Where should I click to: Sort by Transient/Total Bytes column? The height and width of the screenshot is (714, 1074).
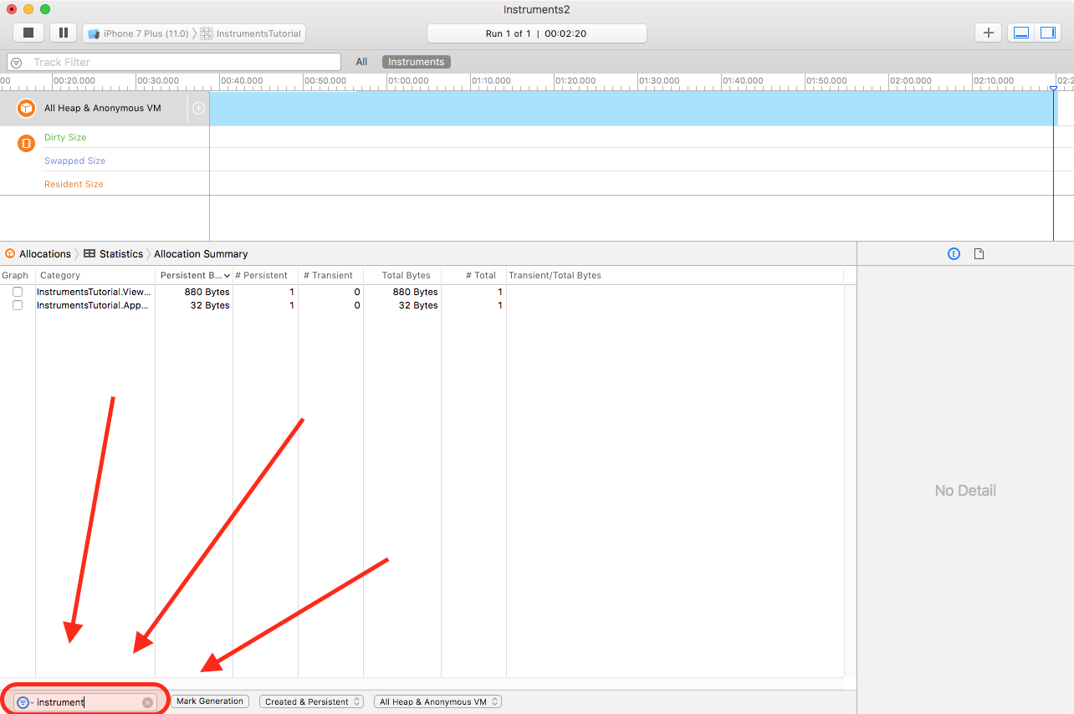click(x=555, y=275)
